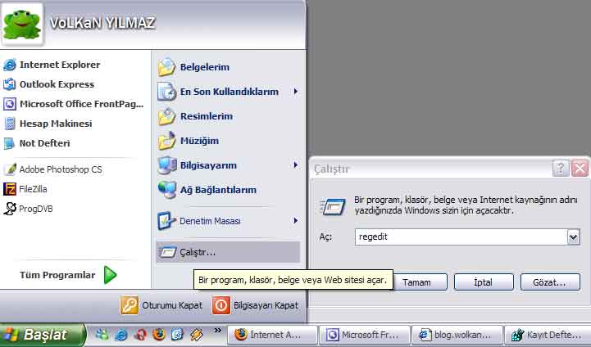Open the Aç field dropdown arrow
Screen dimensions: 591x347
(573, 237)
